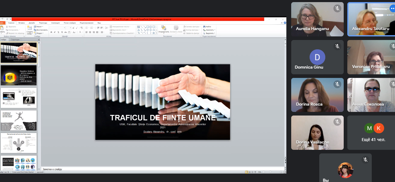Open the Раздел (Section) dropdown
This screenshot has height=182, width=395.
coord(40,33)
